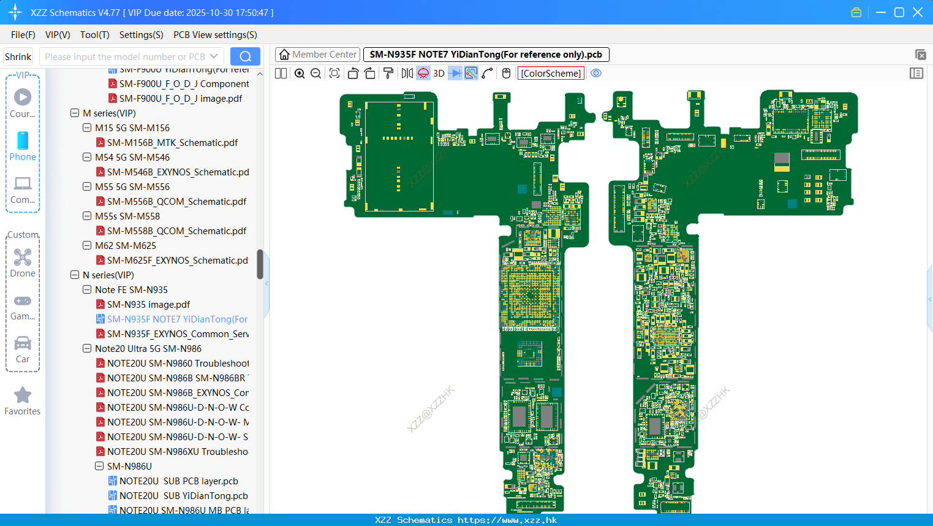Open the Member Center tab
This screenshot has height=526, width=933.
(x=317, y=55)
